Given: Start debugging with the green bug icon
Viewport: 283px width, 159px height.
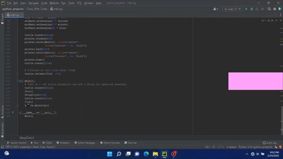Looking at the screenshot, I should click(x=252, y=9).
